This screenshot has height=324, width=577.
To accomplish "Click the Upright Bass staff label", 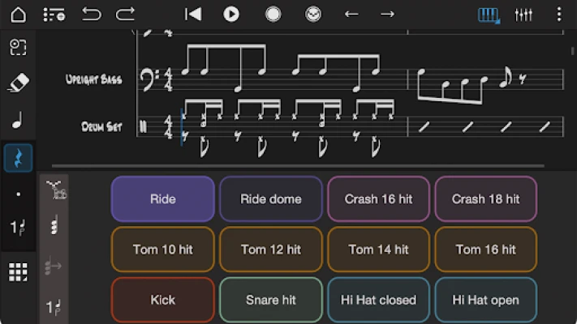I will 93,79.
